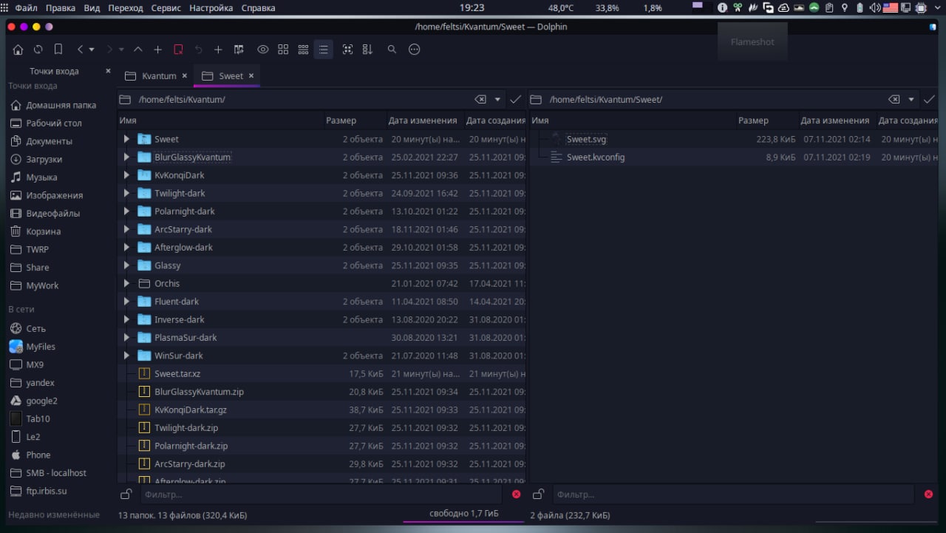Expand the Sweet folder in tree

[x=126, y=139]
